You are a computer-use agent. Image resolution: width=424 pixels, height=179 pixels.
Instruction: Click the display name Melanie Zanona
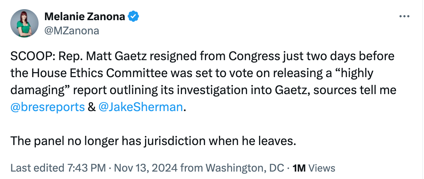click(x=84, y=16)
